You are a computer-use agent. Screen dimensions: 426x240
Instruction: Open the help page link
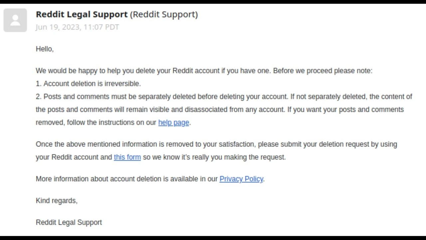173,122
